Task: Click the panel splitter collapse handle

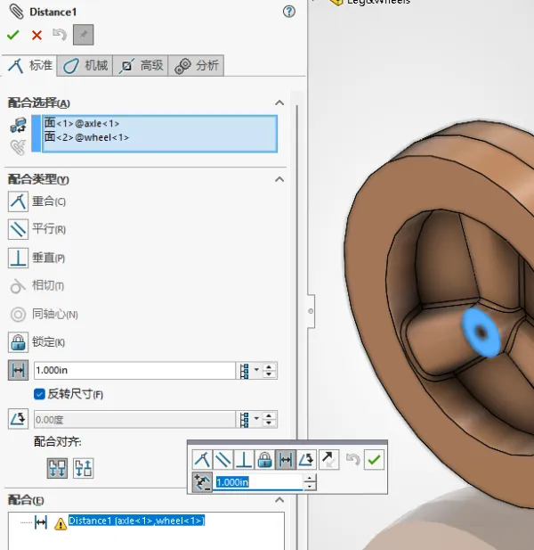Action: [x=311, y=311]
